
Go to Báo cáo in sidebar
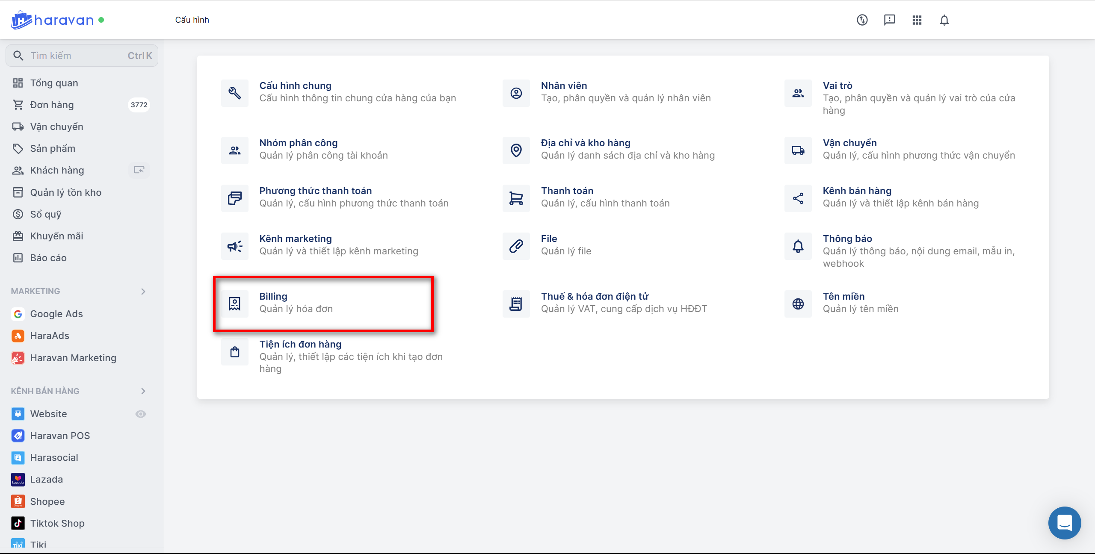(x=48, y=258)
